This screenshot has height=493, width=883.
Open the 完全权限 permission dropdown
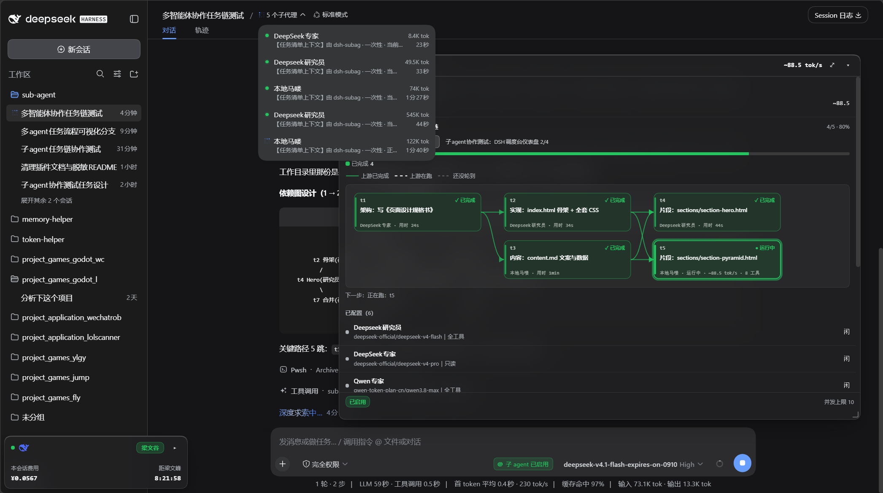point(325,464)
